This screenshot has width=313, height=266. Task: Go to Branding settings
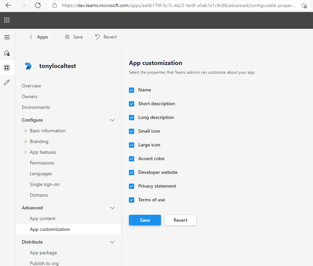39,142
